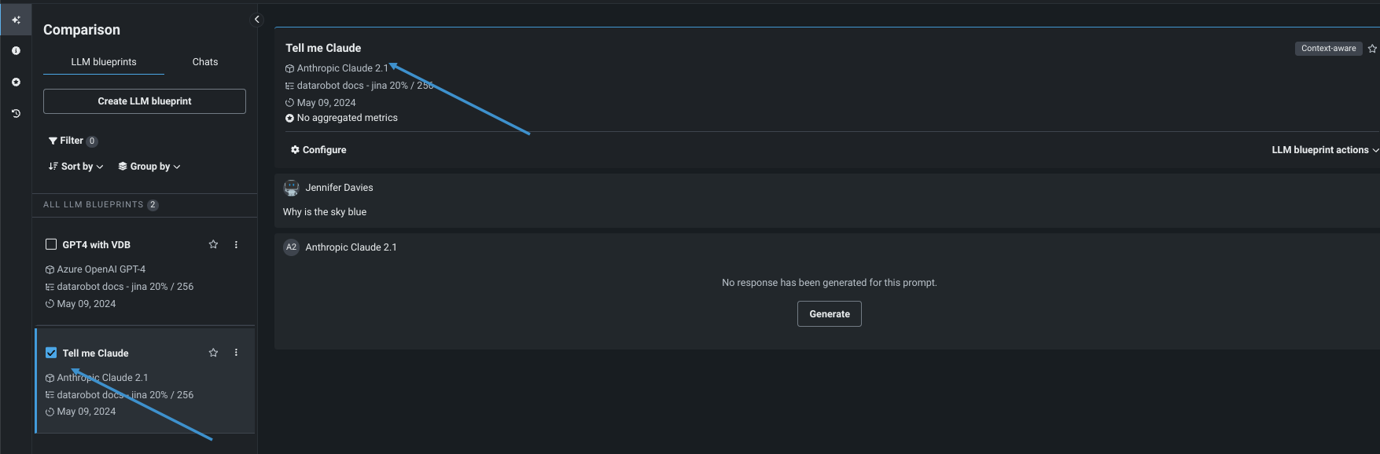Click the circular star icon in left sidebar
The image size is (1380, 454).
click(16, 82)
